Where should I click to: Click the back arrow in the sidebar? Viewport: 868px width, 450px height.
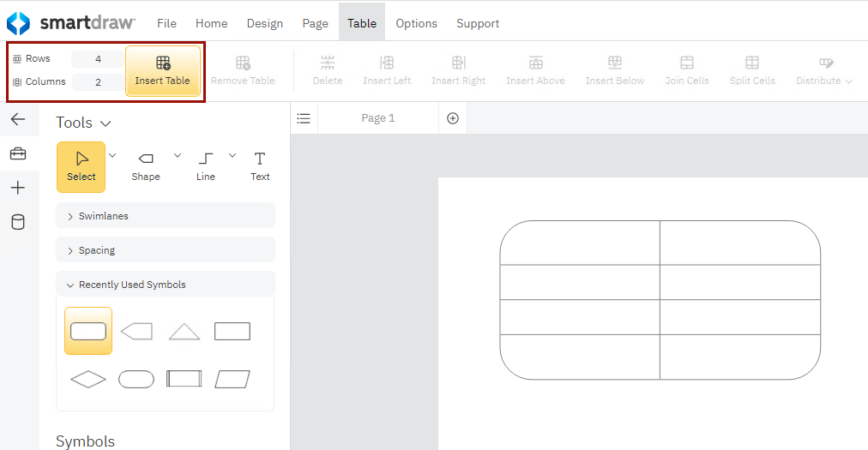click(18, 119)
